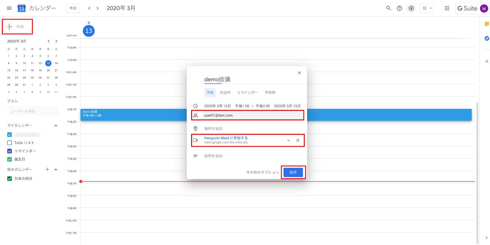Image resolution: width=490 pixels, height=245 pixels.
Task: Select 13 highlighted in mini calendar
Action: click(x=48, y=63)
